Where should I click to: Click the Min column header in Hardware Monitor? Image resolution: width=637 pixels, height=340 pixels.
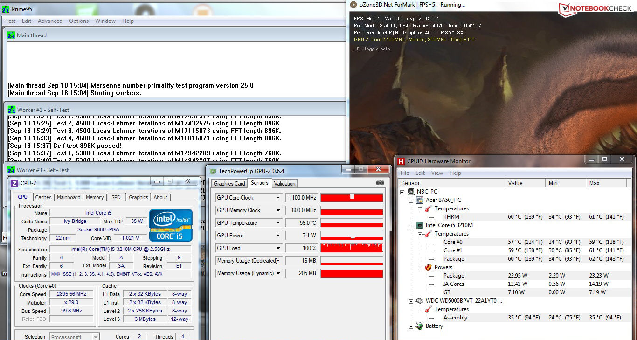pos(566,183)
